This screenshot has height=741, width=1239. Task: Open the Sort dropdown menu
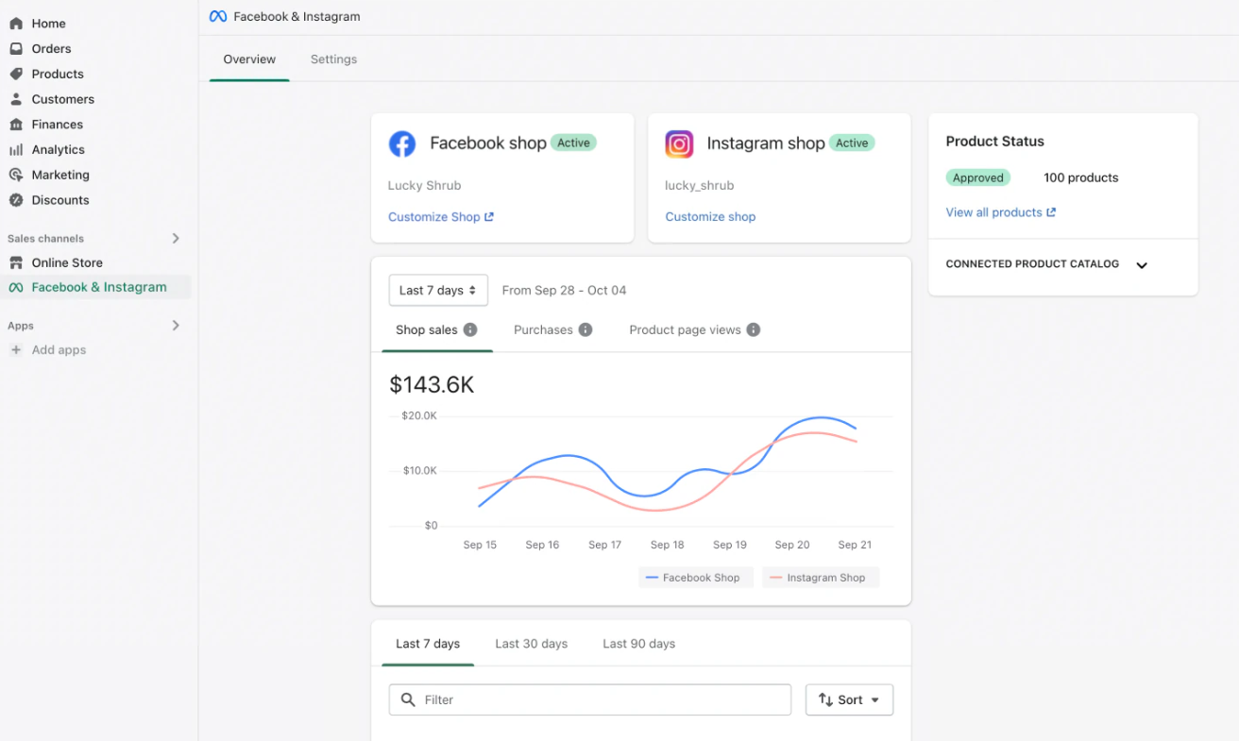849,699
